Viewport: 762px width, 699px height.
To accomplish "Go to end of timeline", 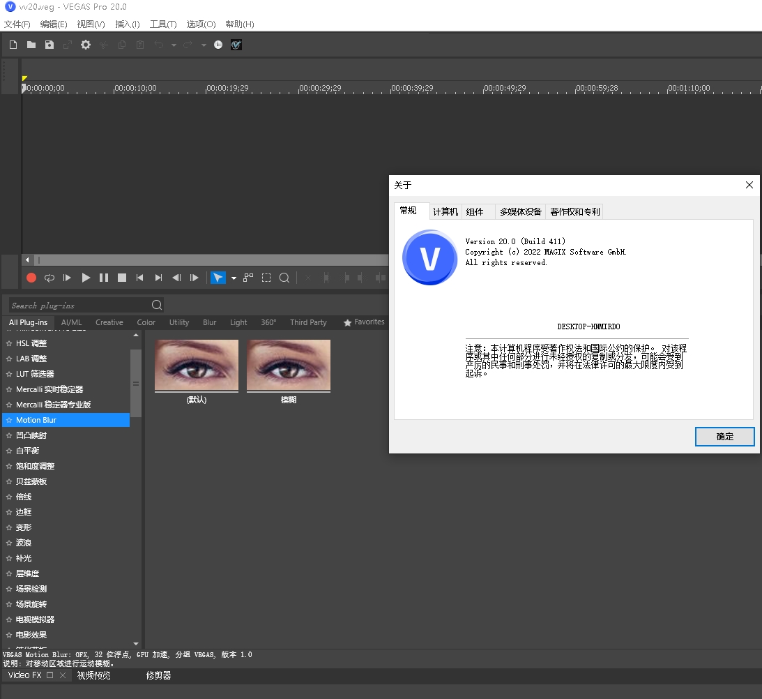I will [158, 278].
